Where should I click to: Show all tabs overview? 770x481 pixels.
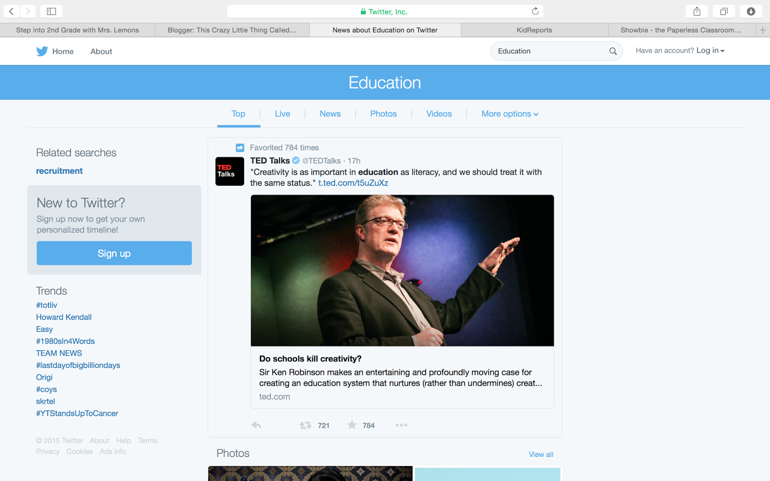click(724, 11)
